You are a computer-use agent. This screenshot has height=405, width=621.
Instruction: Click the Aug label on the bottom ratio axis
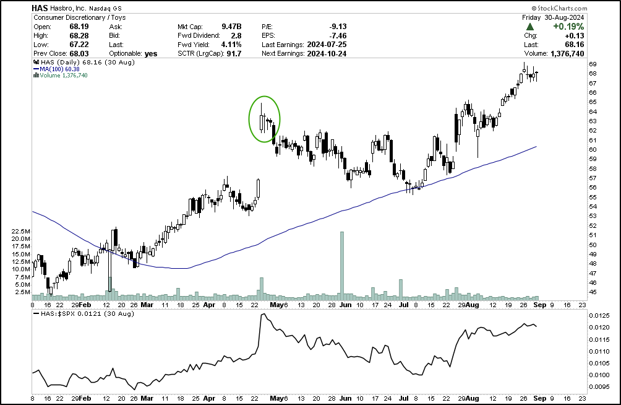click(472, 398)
